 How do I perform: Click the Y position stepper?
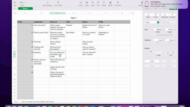[x=175, y=40]
